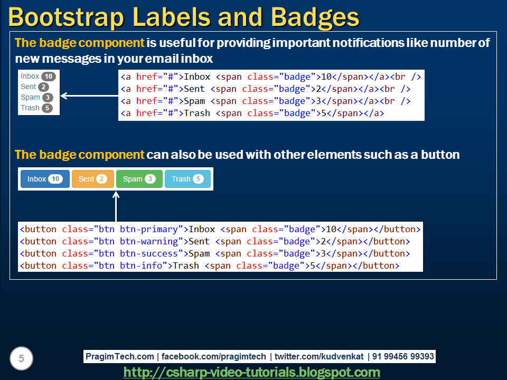Click the badge showing 10 next to Inbox

click(48, 76)
